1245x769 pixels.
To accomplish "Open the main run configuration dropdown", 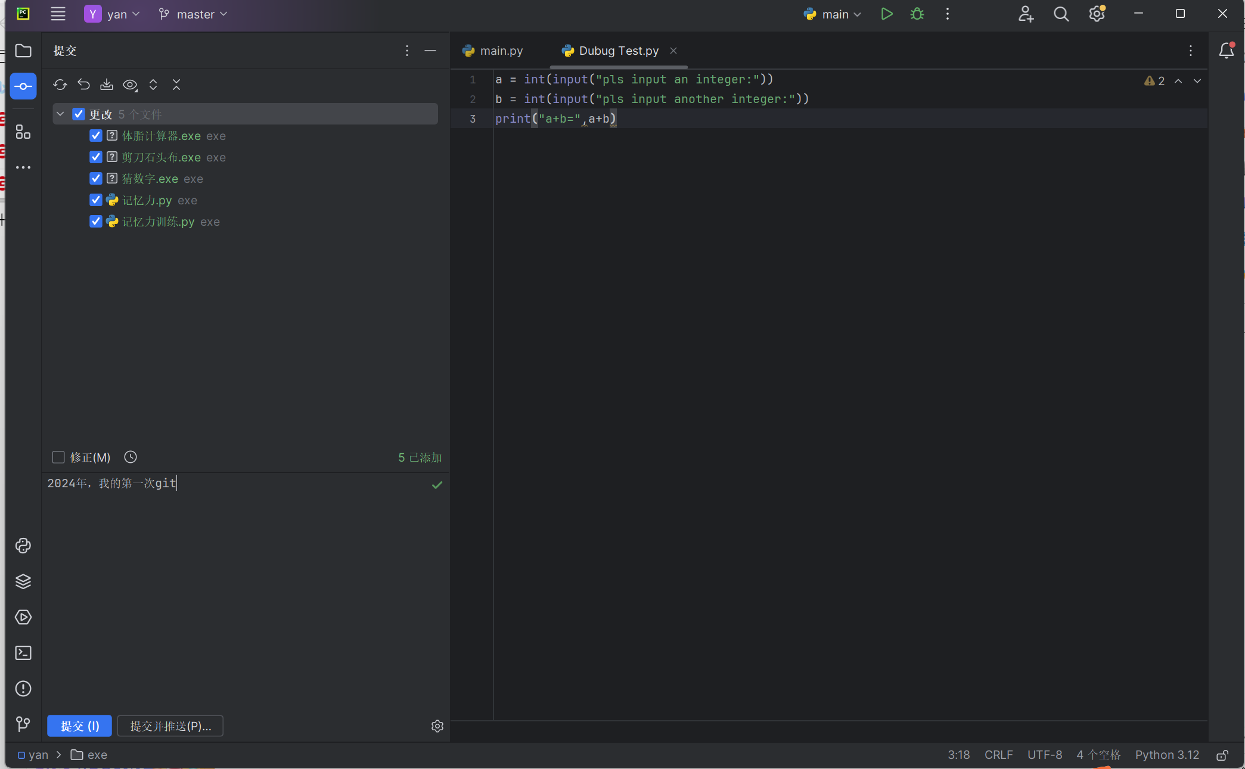I will [x=833, y=14].
